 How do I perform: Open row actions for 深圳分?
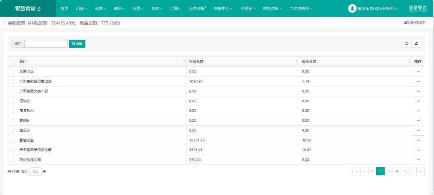click(418, 101)
